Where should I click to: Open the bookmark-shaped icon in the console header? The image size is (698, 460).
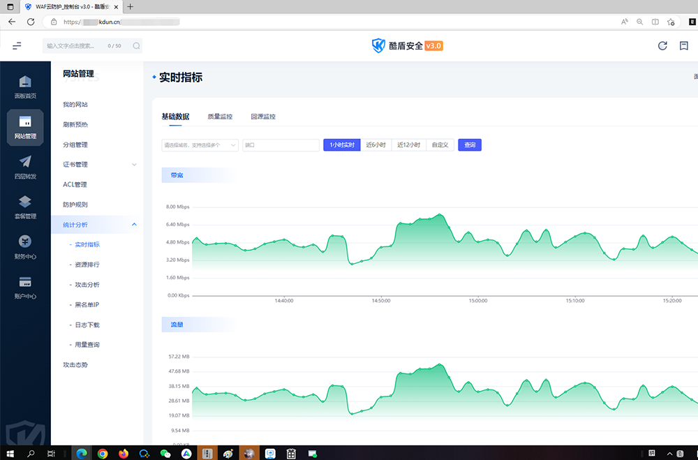(684, 45)
